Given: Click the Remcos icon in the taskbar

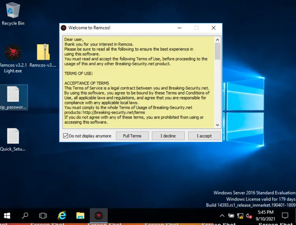Looking at the screenshot, I should click(x=99, y=216).
